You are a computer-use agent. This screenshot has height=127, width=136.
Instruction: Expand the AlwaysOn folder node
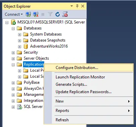click(x=13, y=89)
